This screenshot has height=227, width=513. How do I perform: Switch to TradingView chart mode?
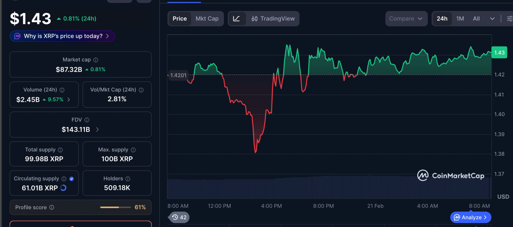click(x=273, y=19)
